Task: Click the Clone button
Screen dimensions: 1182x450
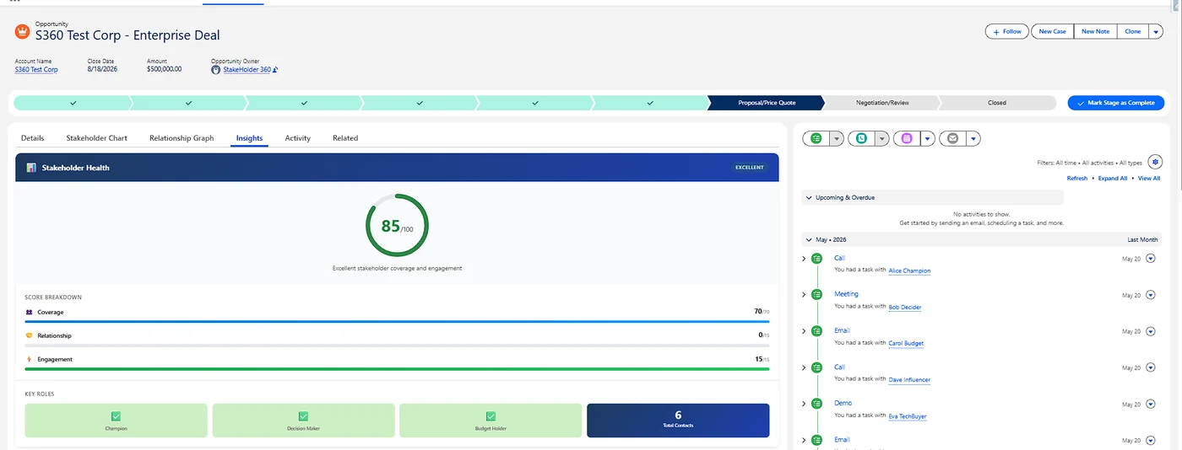Action: [x=1133, y=31]
